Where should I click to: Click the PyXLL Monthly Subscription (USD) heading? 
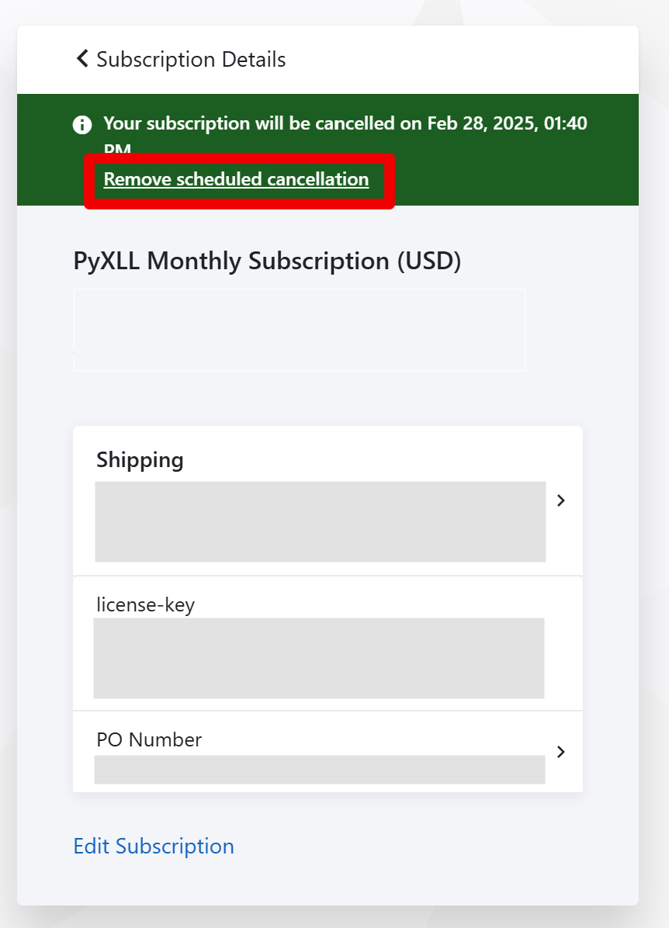(x=267, y=261)
